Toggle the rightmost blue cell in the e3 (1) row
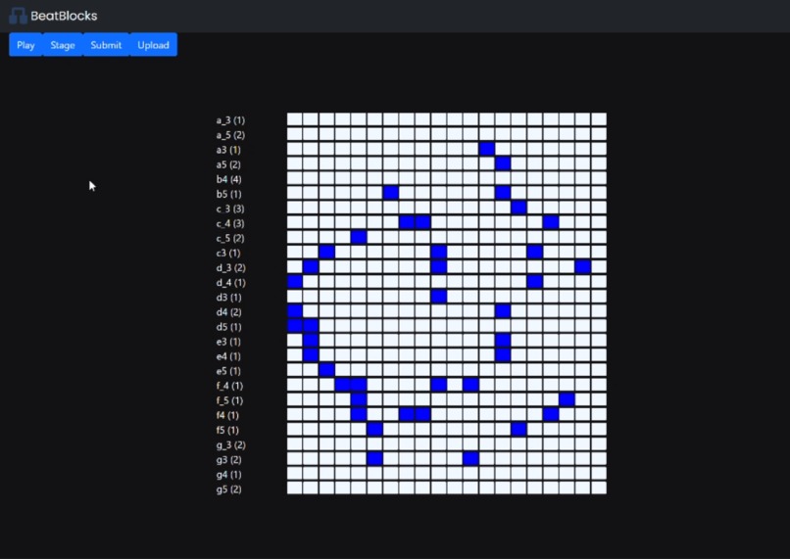The width and height of the screenshot is (790, 559). pos(503,341)
